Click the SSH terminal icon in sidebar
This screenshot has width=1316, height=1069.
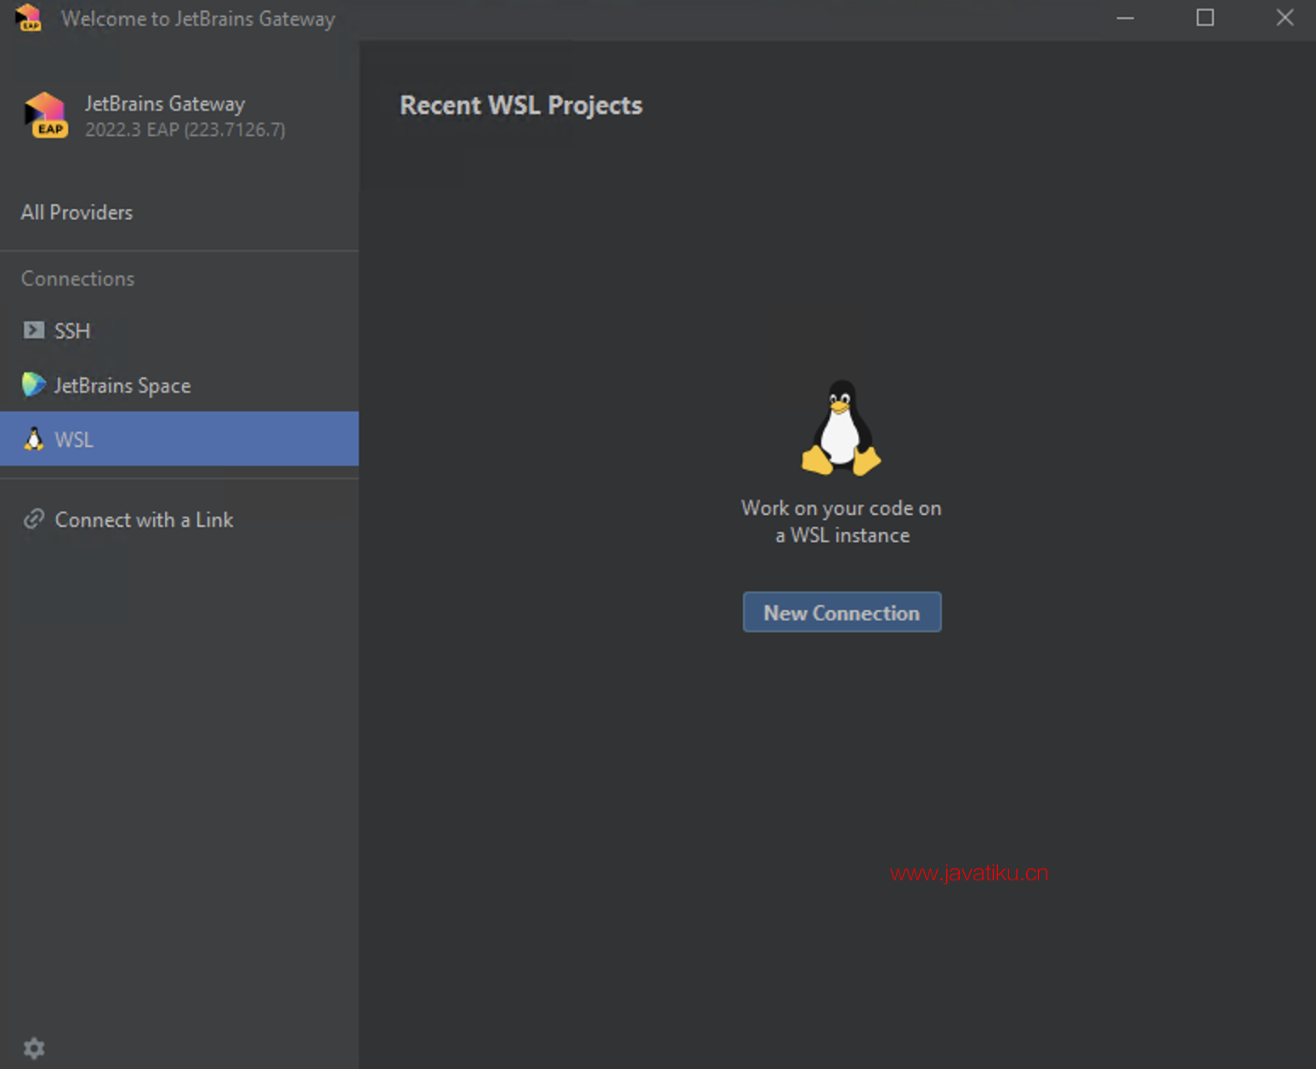[34, 331]
